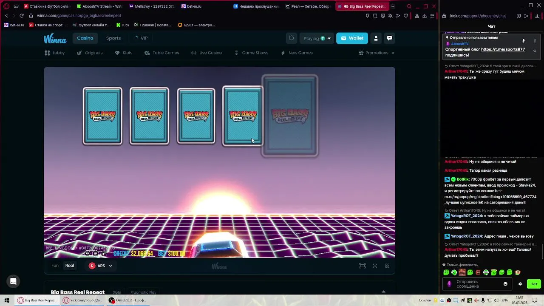Open the emoji picker in the chat input

505,284
